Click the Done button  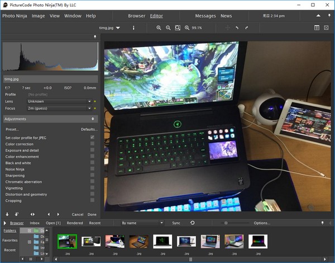pos(92,214)
